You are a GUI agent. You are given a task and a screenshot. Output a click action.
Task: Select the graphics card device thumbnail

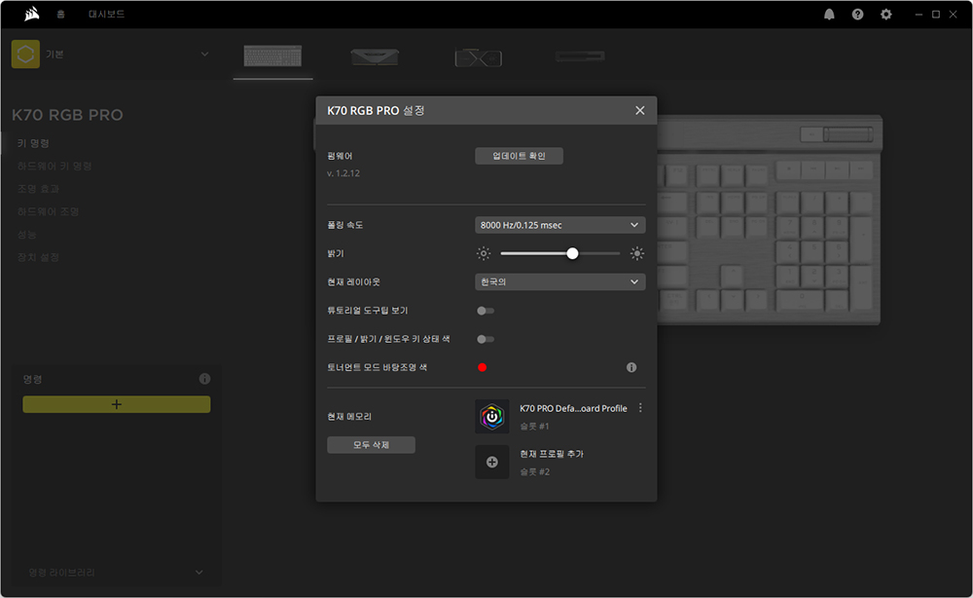click(x=478, y=57)
